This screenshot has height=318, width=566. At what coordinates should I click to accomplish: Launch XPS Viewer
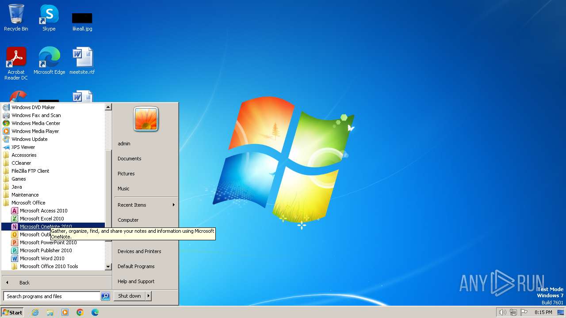pyautogui.click(x=53, y=147)
